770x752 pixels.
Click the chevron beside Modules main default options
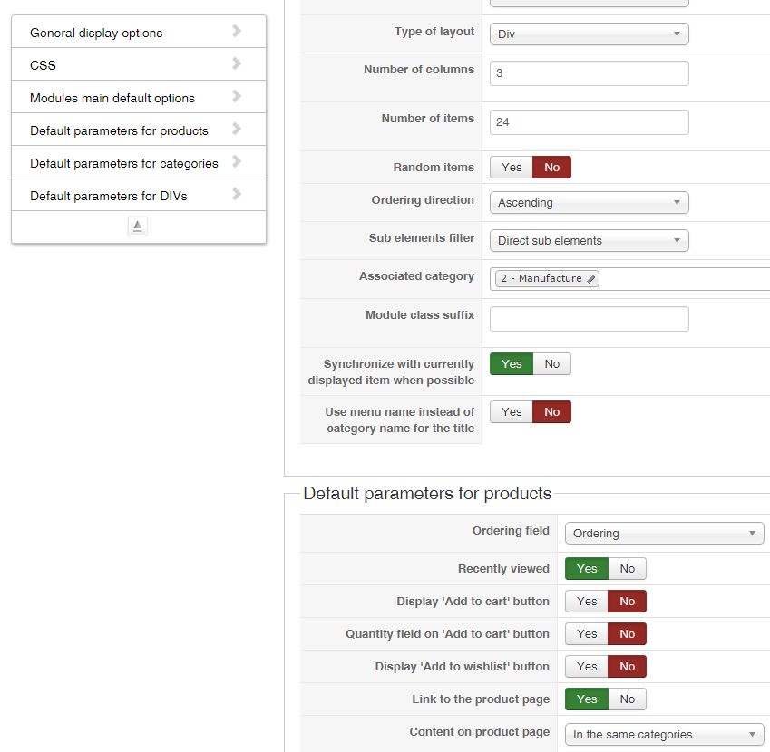(237, 96)
